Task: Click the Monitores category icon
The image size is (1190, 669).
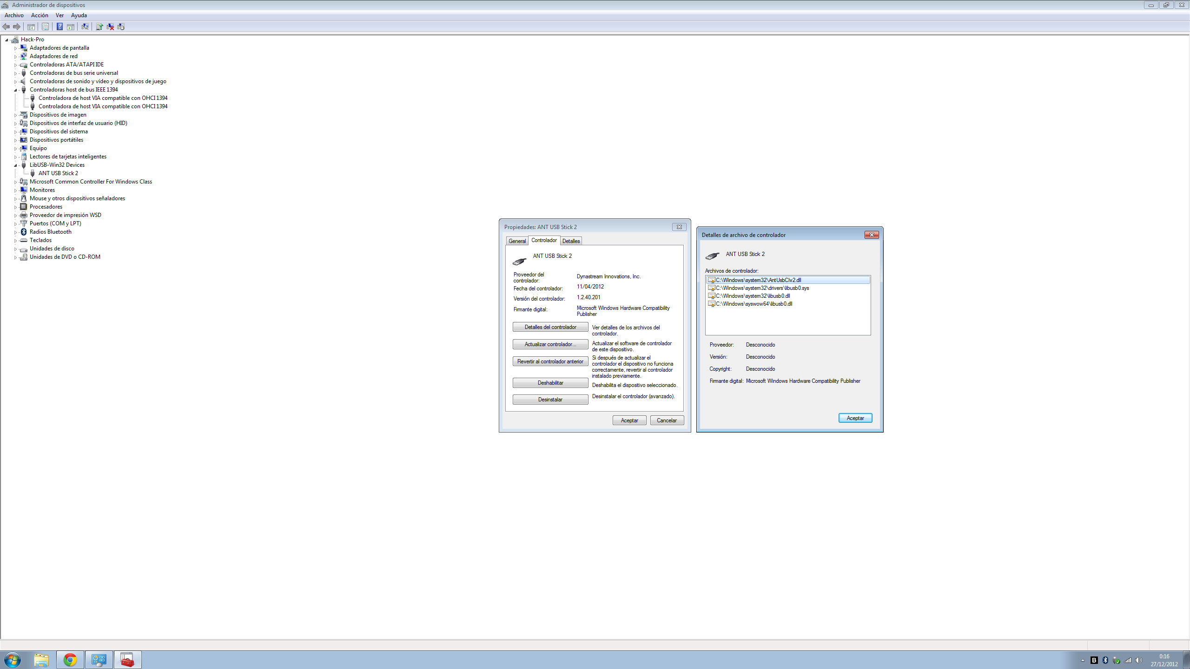Action: click(24, 190)
